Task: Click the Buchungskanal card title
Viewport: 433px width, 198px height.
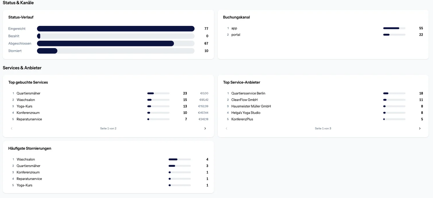Action: pos(236,17)
